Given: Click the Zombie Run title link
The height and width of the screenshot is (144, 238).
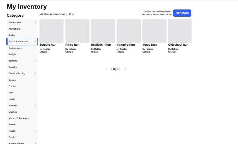Looking at the screenshot, I should pyautogui.click(x=48, y=45).
